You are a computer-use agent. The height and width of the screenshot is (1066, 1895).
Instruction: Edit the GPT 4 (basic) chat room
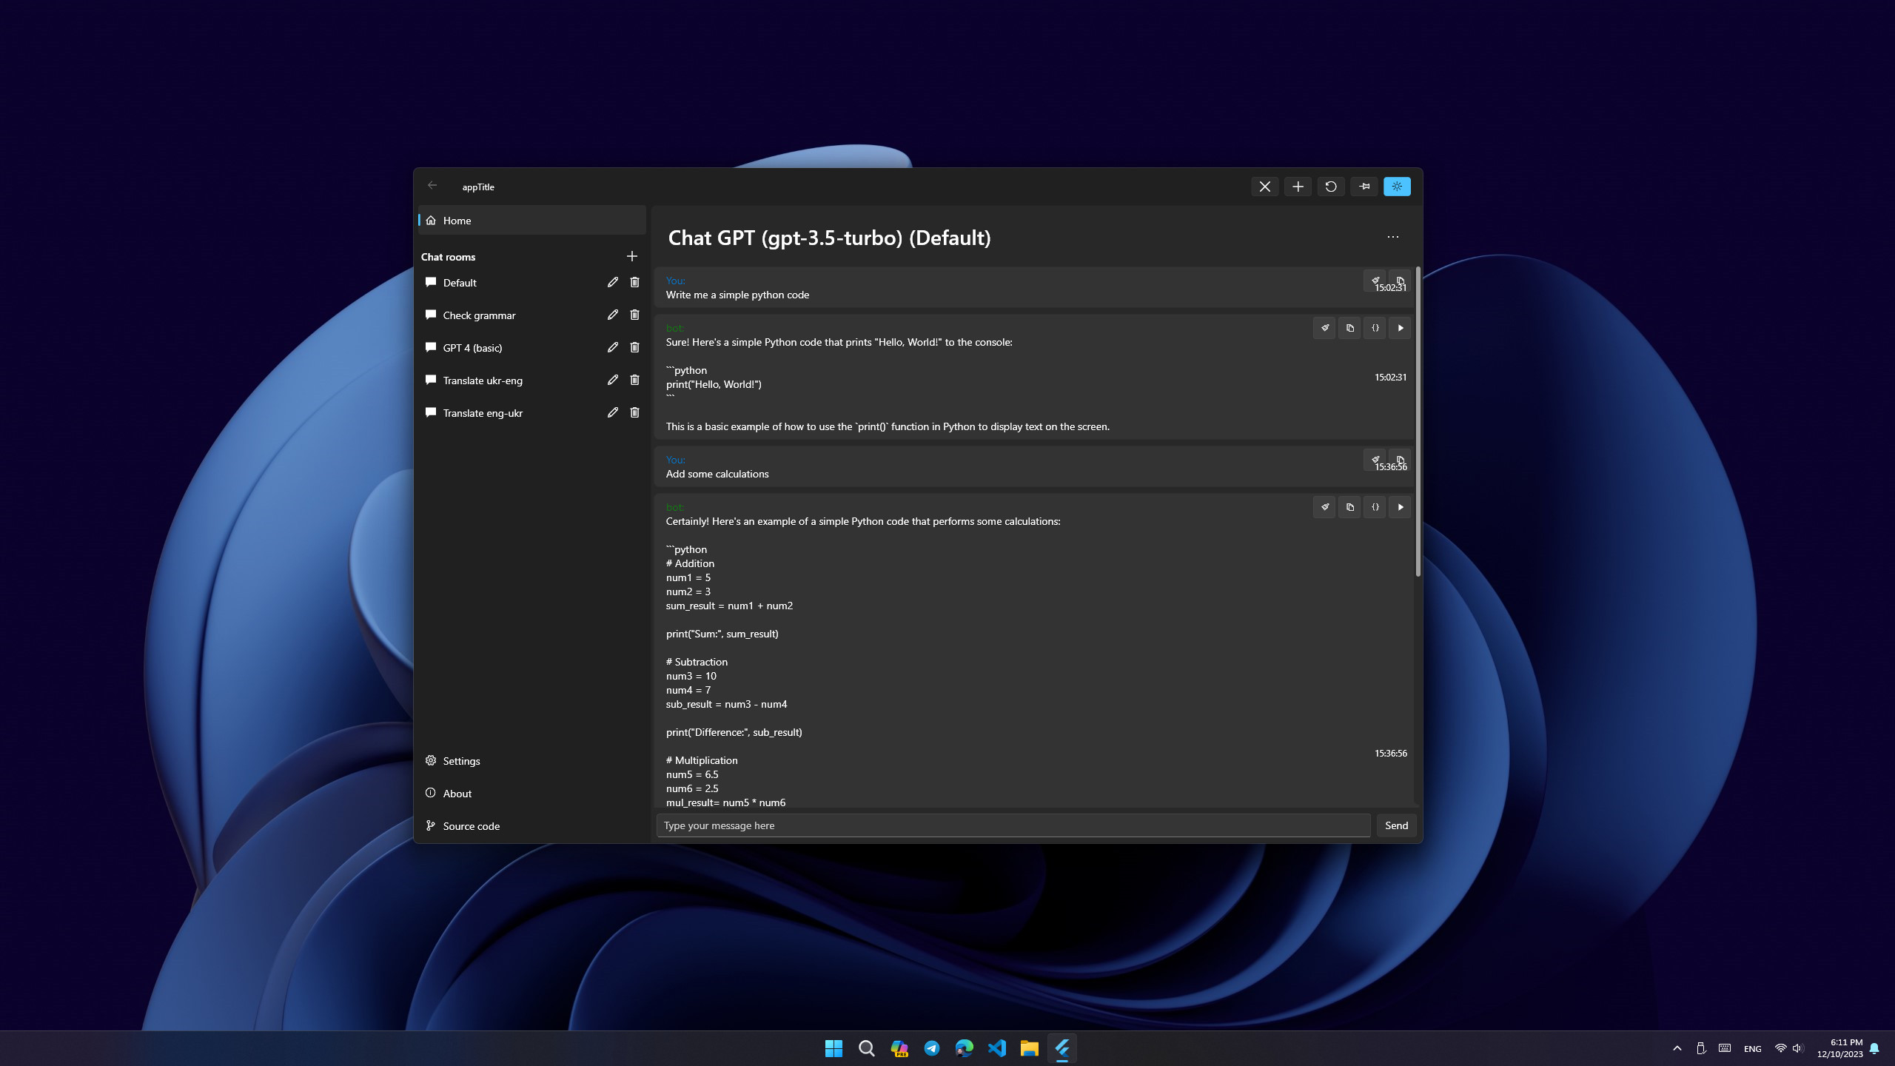pos(612,347)
